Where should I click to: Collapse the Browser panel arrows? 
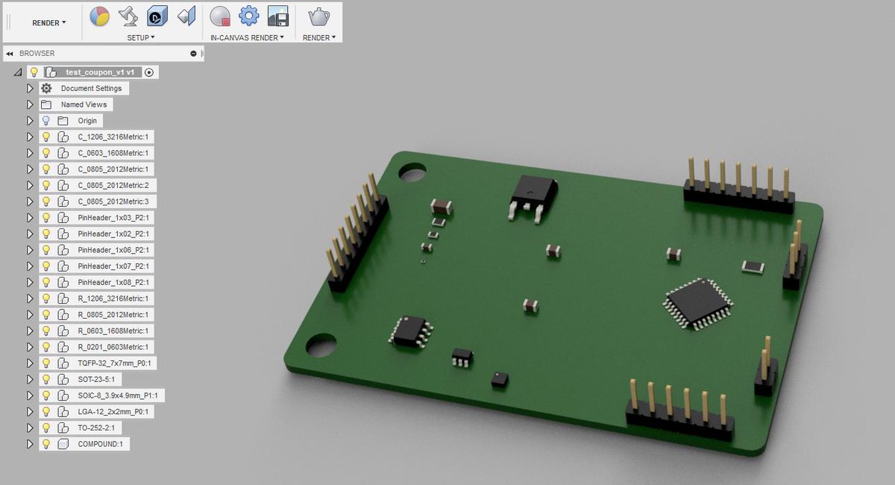click(10, 54)
